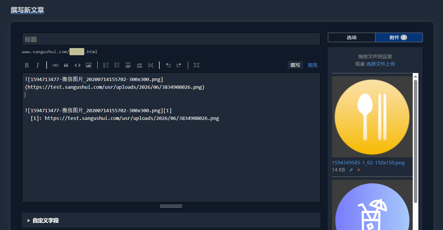Enter fullscreen editing mode
The height and width of the screenshot is (230, 443).
click(196, 65)
